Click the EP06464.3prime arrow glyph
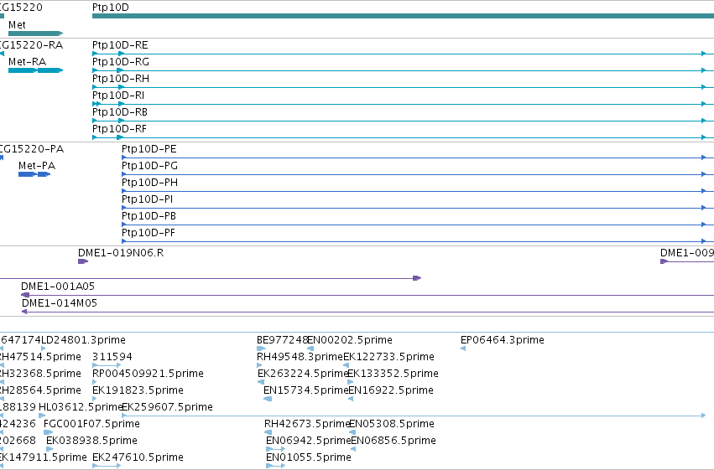This screenshot has width=714, height=470. [463, 349]
